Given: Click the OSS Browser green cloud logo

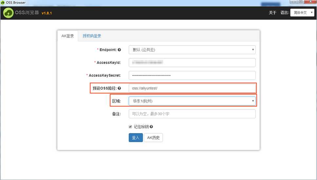Looking at the screenshot, I should coord(8,13).
